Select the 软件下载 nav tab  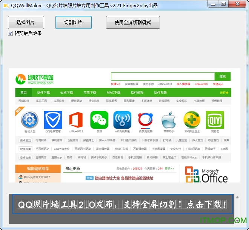43,92
